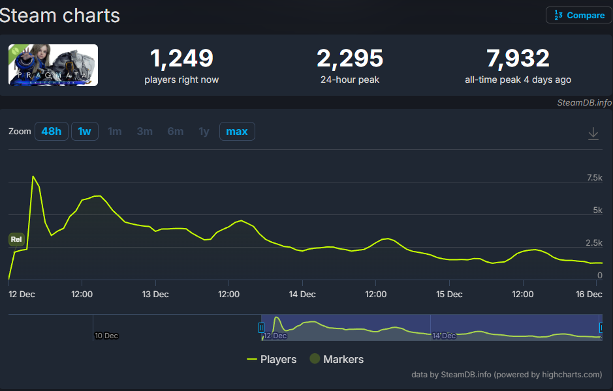This screenshot has height=391, width=613.
Task: Click the 13 Dec axis label
Action: coord(155,294)
